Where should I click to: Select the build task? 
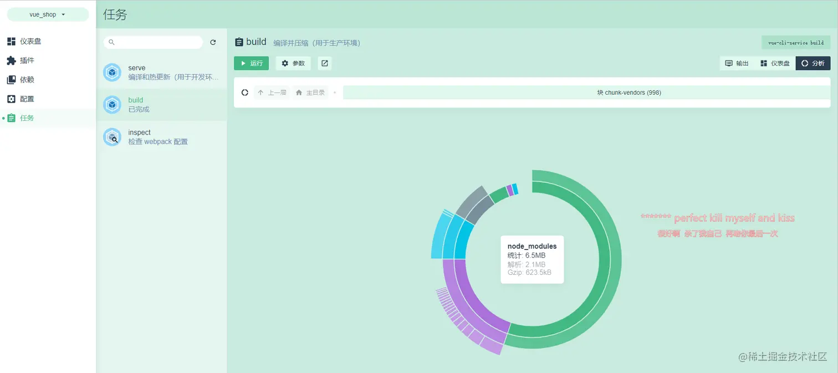click(161, 105)
